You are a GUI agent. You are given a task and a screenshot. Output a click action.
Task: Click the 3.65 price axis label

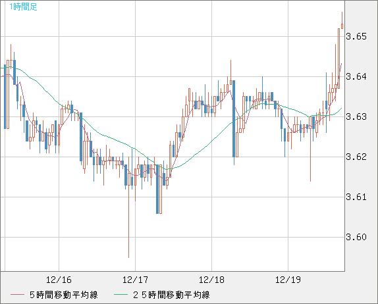(356, 37)
